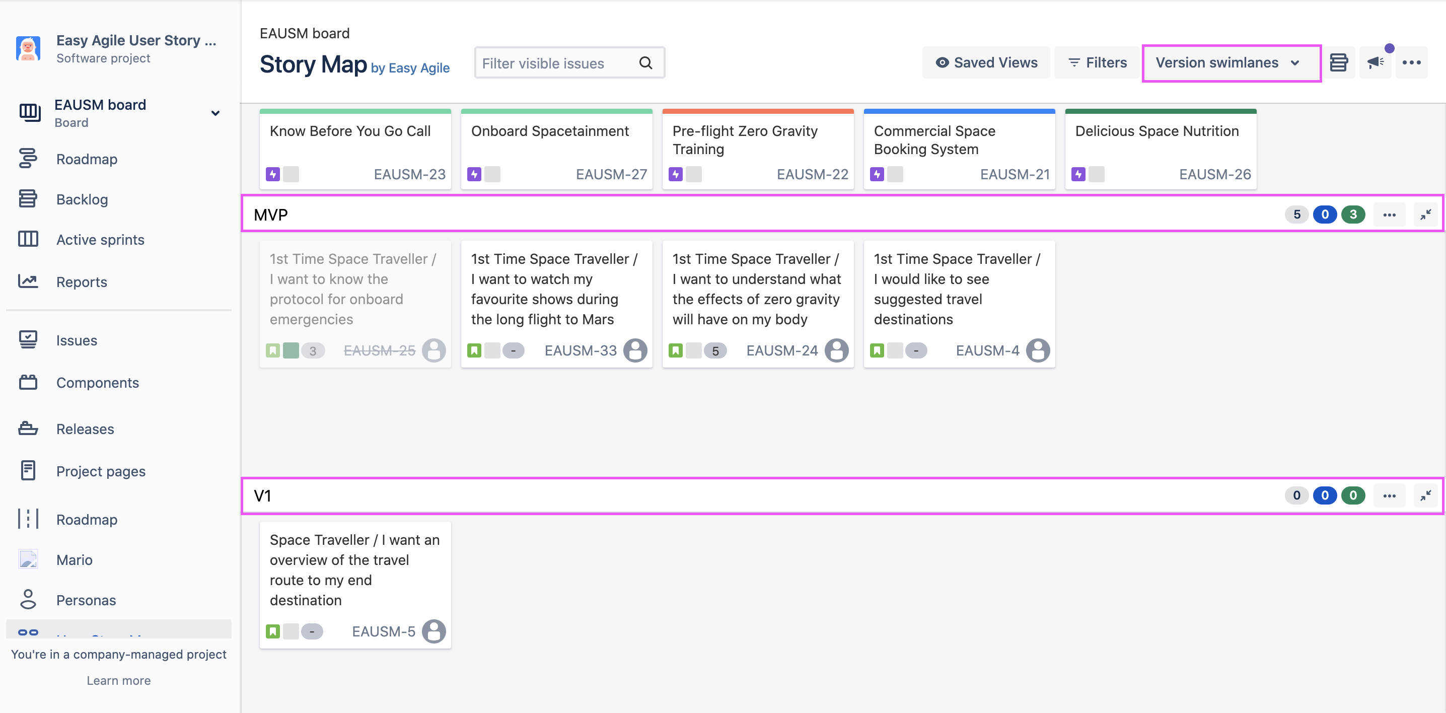
Task: Collapse the V1 swimlane
Action: (x=1425, y=495)
